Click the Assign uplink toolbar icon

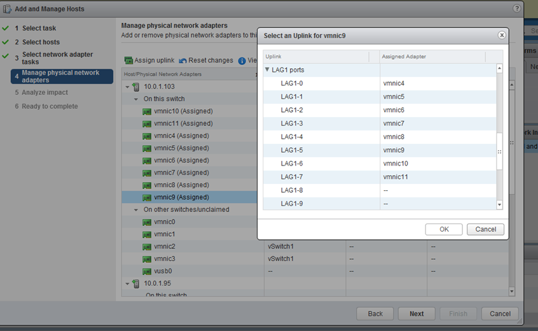(x=128, y=60)
